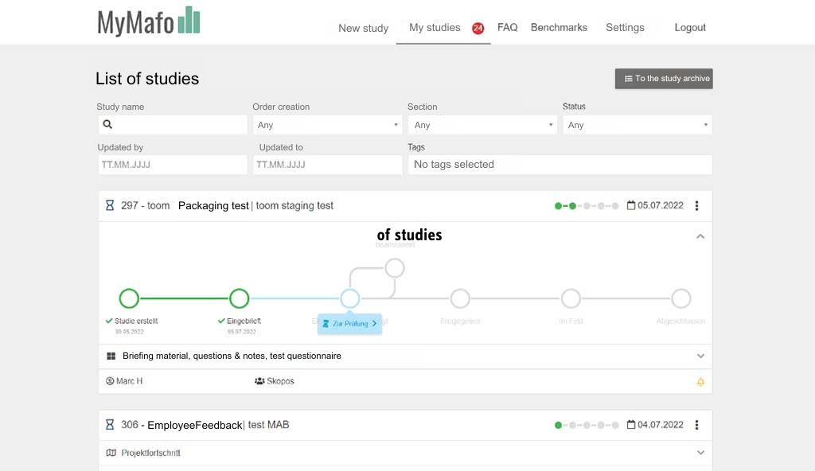Expand the Projektfortschritt section
This screenshot has width=815, height=471.
click(700, 453)
